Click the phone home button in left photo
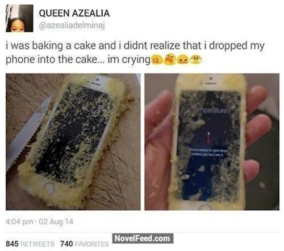Viewport: 284px width, 251px height. (x=49, y=187)
